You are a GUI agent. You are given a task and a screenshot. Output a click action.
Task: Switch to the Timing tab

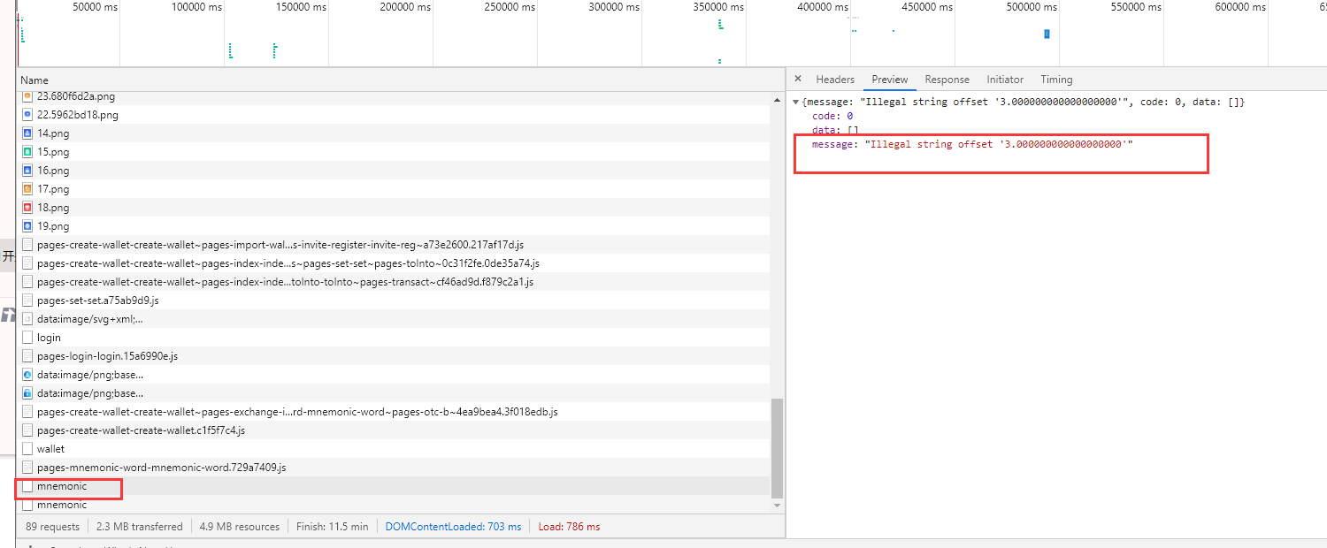pos(1056,80)
